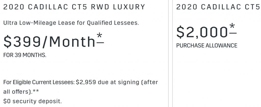Click blank area below FOR 39 MONTHS
This screenshot has height=107, width=261.
pyautogui.click(x=67, y=68)
